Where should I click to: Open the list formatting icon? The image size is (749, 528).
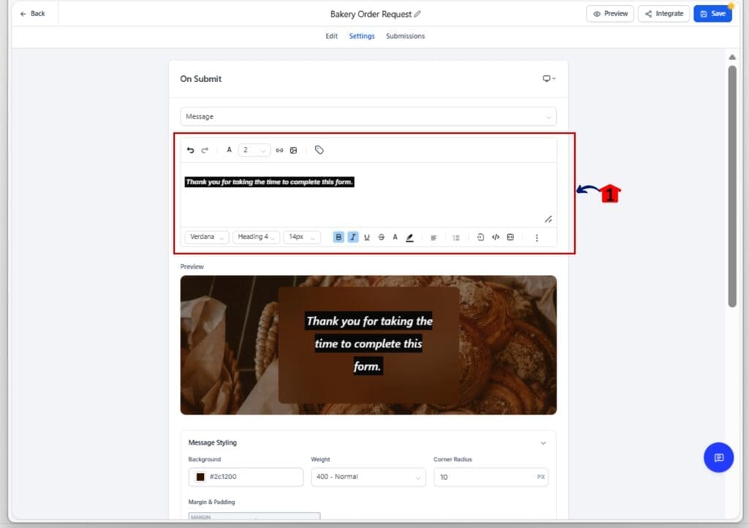pyautogui.click(x=456, y=237)
